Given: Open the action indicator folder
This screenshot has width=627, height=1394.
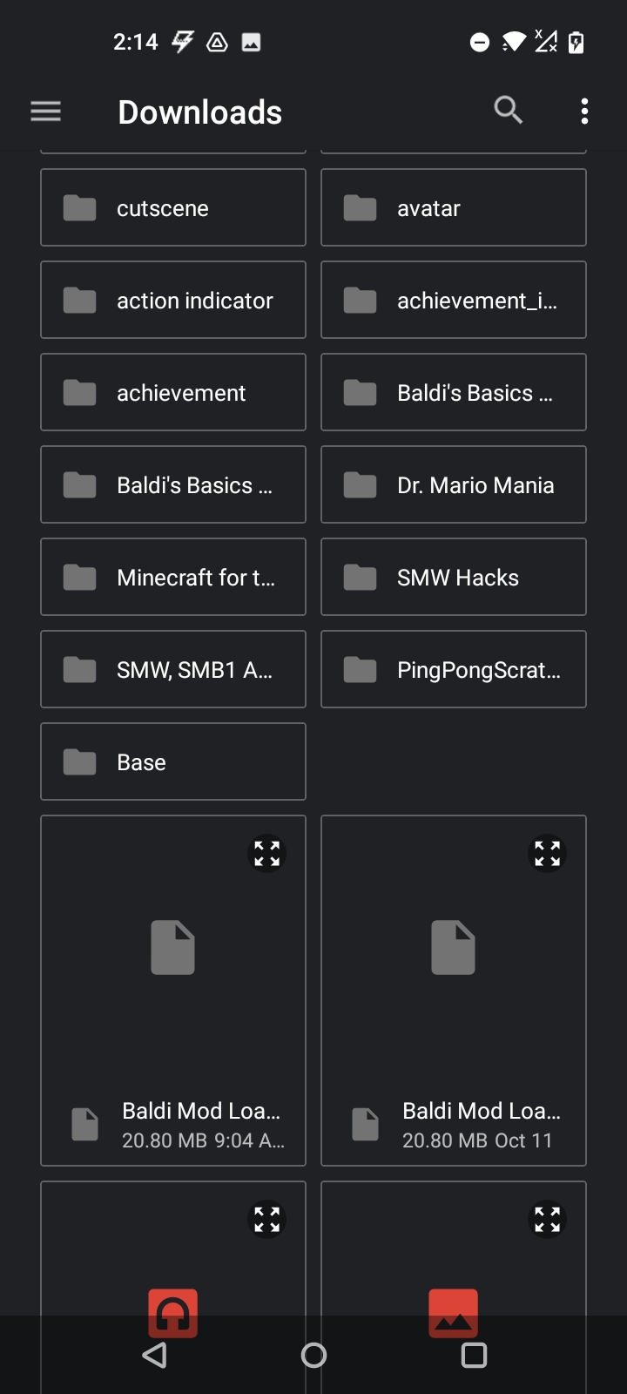Looking at the screenshot, I should pos(173,301).
